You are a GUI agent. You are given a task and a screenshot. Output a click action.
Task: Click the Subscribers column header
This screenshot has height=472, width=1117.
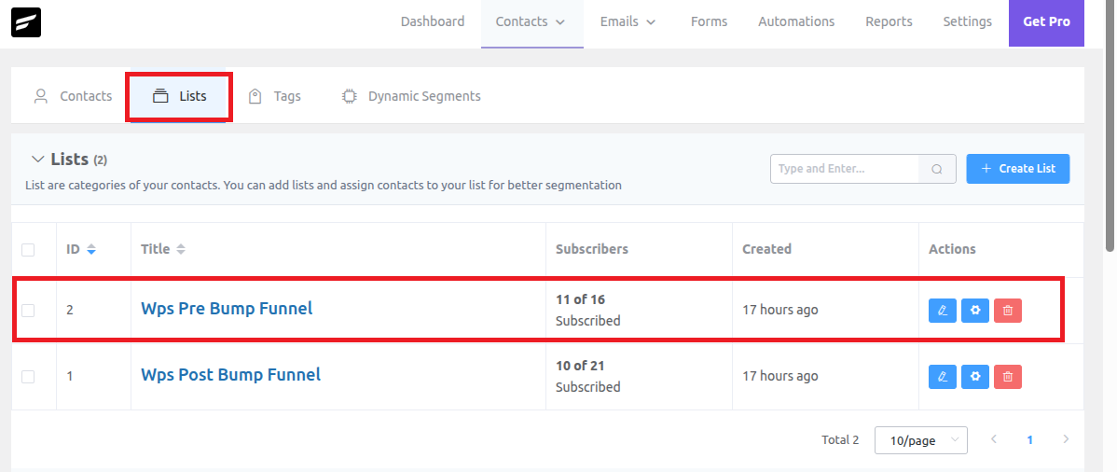(592, 250)
